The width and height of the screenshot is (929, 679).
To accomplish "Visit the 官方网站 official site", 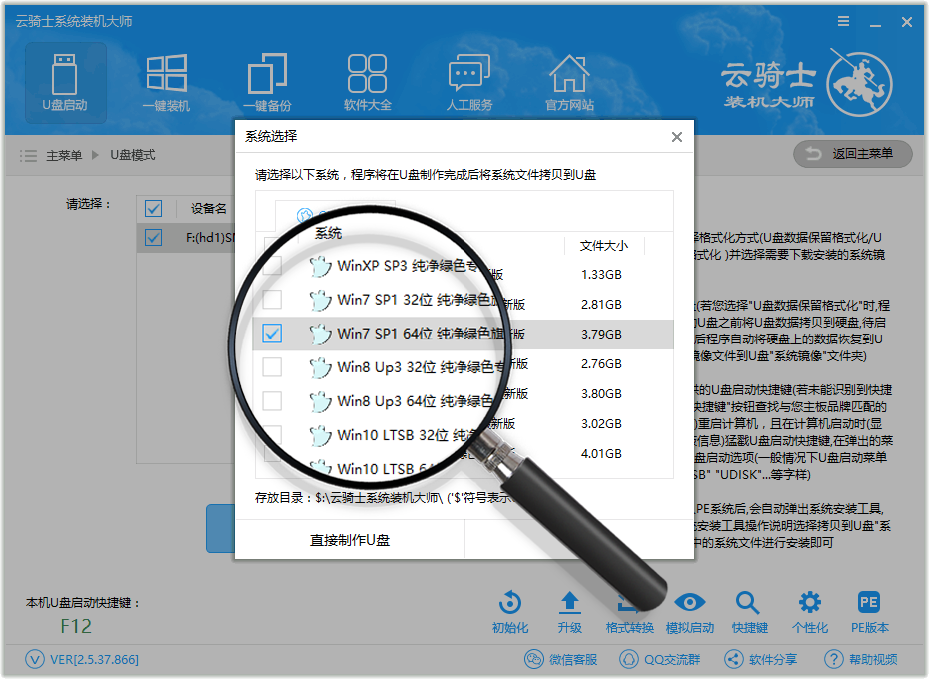I will point(570,82).
